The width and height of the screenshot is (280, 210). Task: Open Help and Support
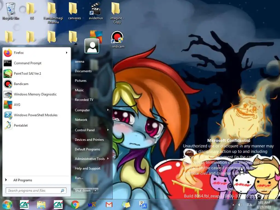click(87, 168)
